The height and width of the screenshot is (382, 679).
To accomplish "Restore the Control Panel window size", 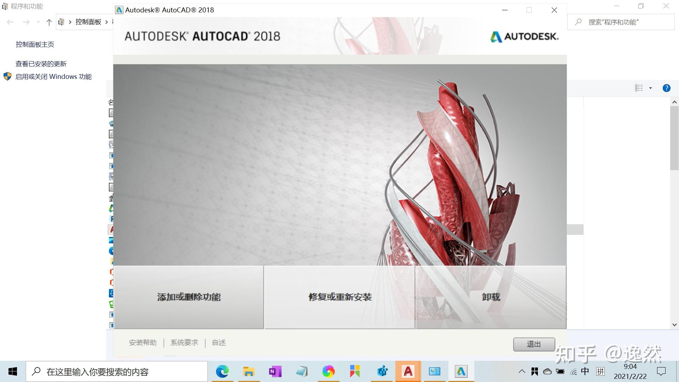I will pyautogui.click(x=641, y=6).
